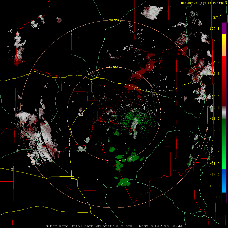Screen dimensions: 228x228
Task: Select the -94.2 velocity scale value
Action: click(x=215, y=175)
